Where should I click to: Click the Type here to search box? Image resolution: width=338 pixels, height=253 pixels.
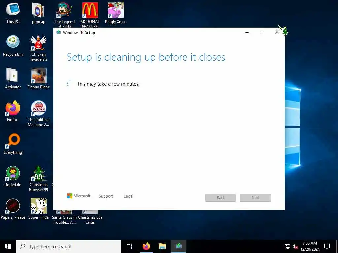(x=69, y=246)
